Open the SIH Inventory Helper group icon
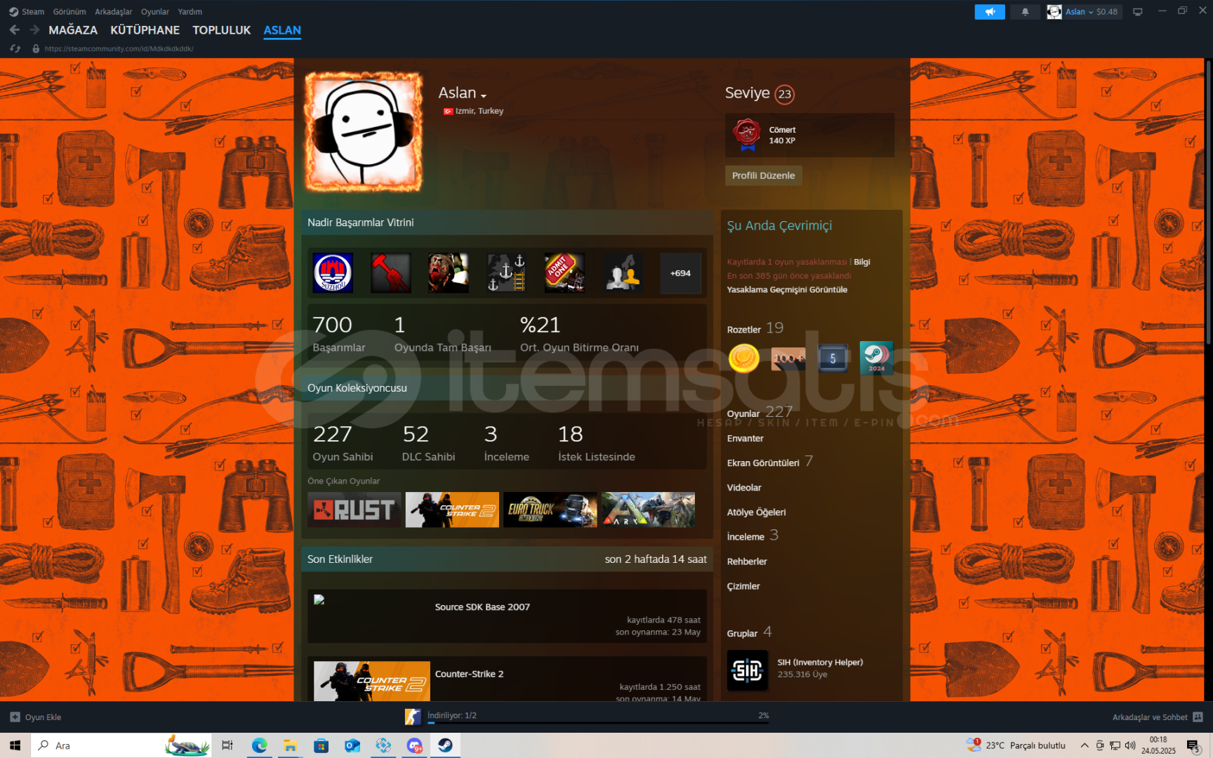Viewport: 1213px width, 758px height. click(x=748, y=670)
